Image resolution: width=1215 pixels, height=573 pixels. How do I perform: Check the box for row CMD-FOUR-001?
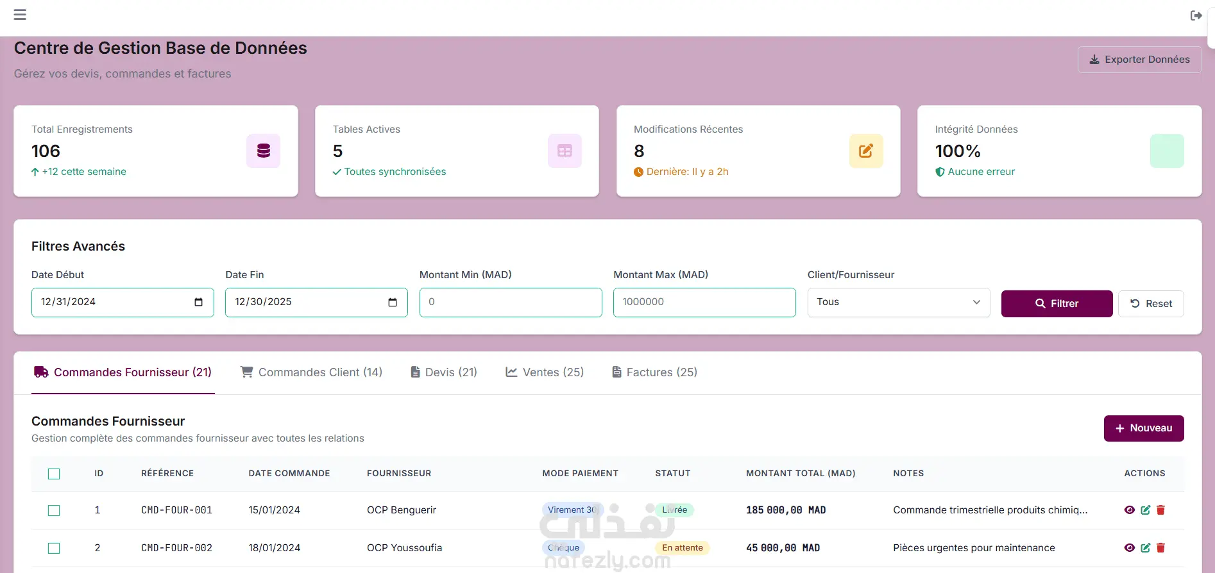click(54, 510)
